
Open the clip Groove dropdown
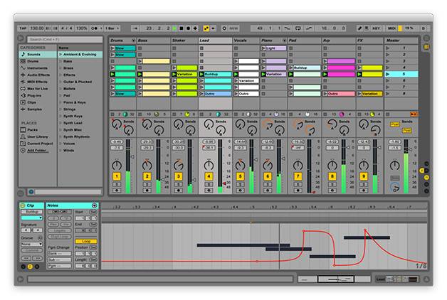pyautogui.click(x=31, y=244)
